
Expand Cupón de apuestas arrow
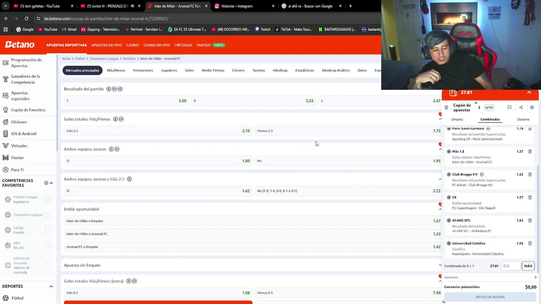coord(479,108)
